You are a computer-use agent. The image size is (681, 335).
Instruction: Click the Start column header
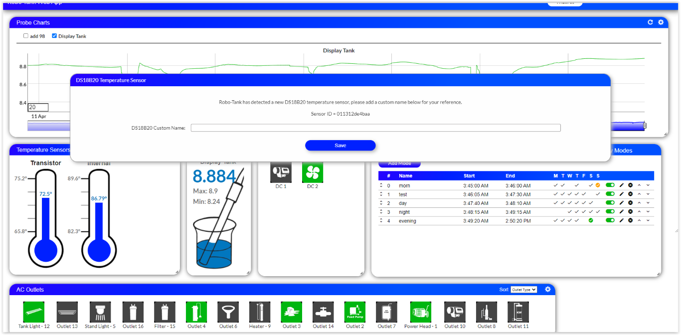(x=469, y=176)
